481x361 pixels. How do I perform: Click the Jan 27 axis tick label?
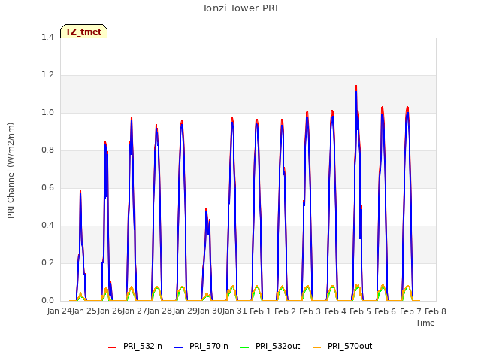coord(135,311)
